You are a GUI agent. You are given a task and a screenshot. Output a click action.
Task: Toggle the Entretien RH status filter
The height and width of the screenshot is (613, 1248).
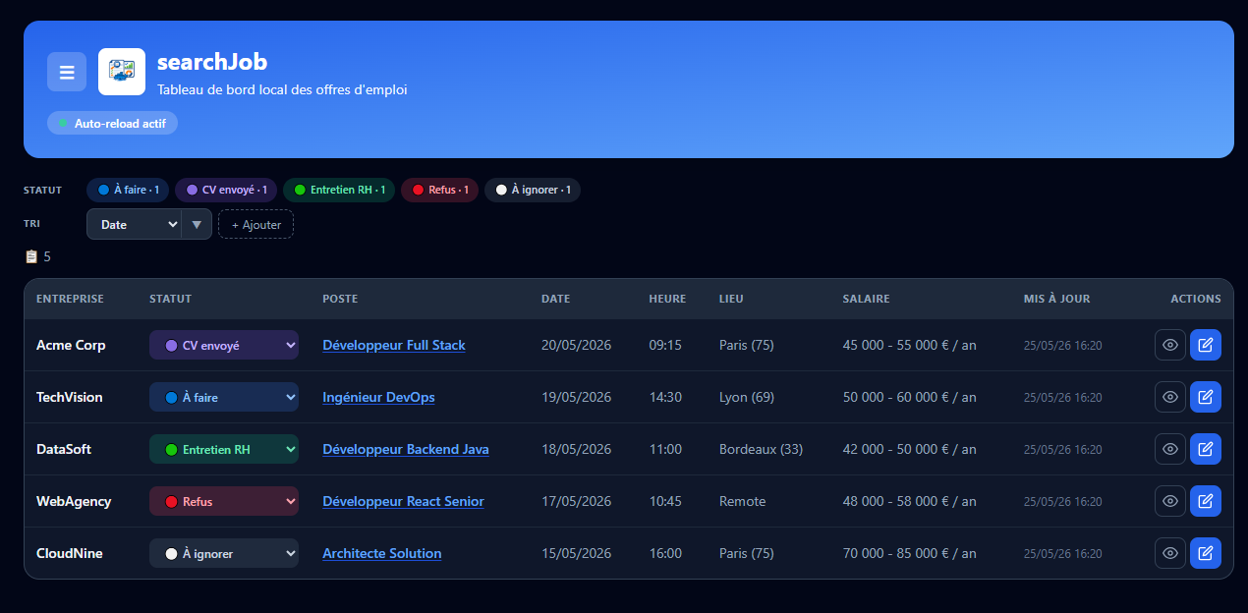339,190
